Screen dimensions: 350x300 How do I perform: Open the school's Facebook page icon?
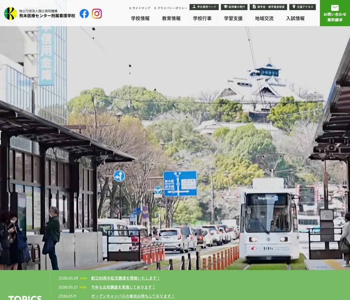(84, 14)
